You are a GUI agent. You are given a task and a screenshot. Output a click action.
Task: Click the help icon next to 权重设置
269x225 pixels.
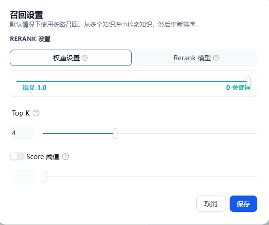pos(85,58)
